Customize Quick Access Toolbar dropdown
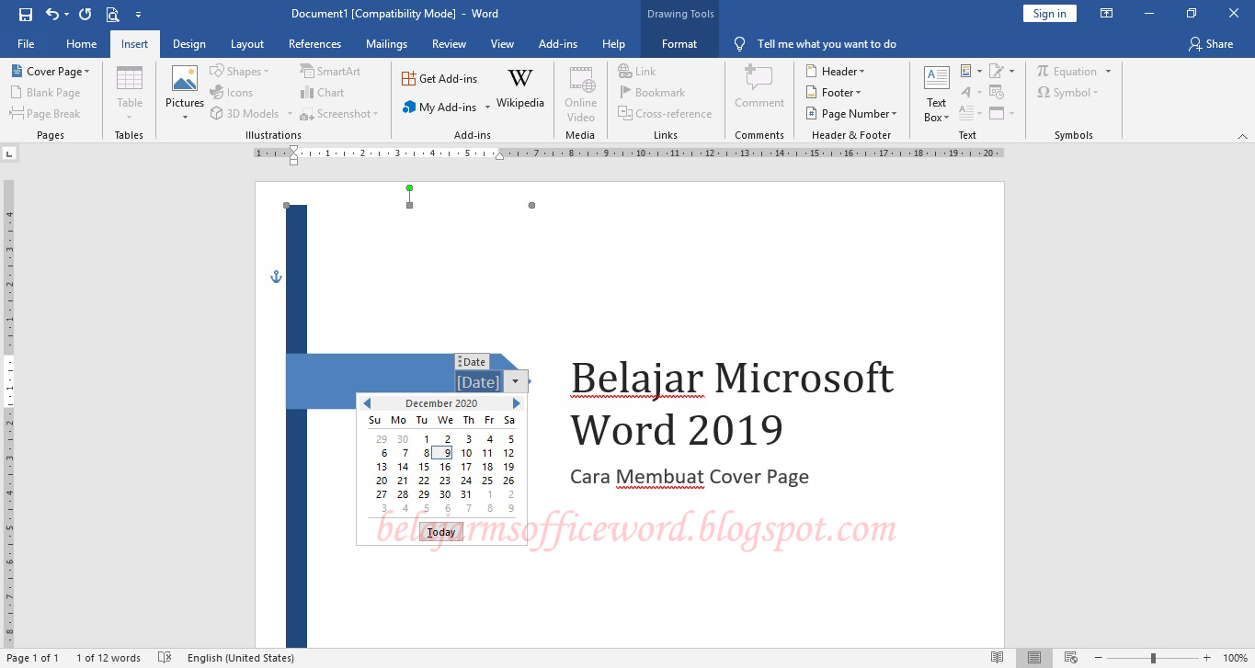The image size is (1255, 668). 138,15
